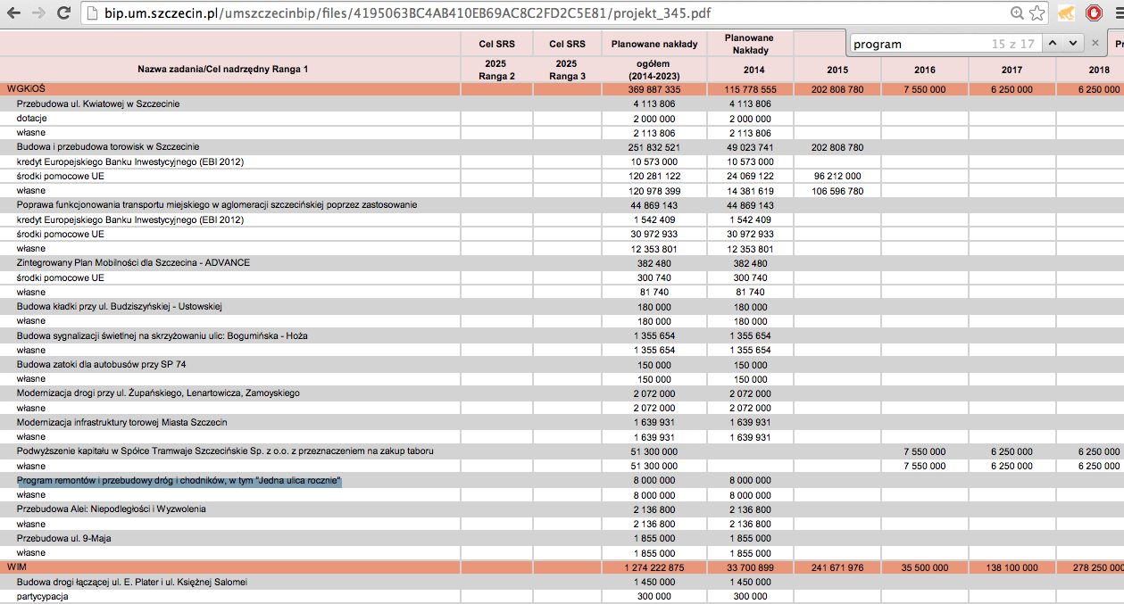Click the value "24 069 122"

click(749, 176)
